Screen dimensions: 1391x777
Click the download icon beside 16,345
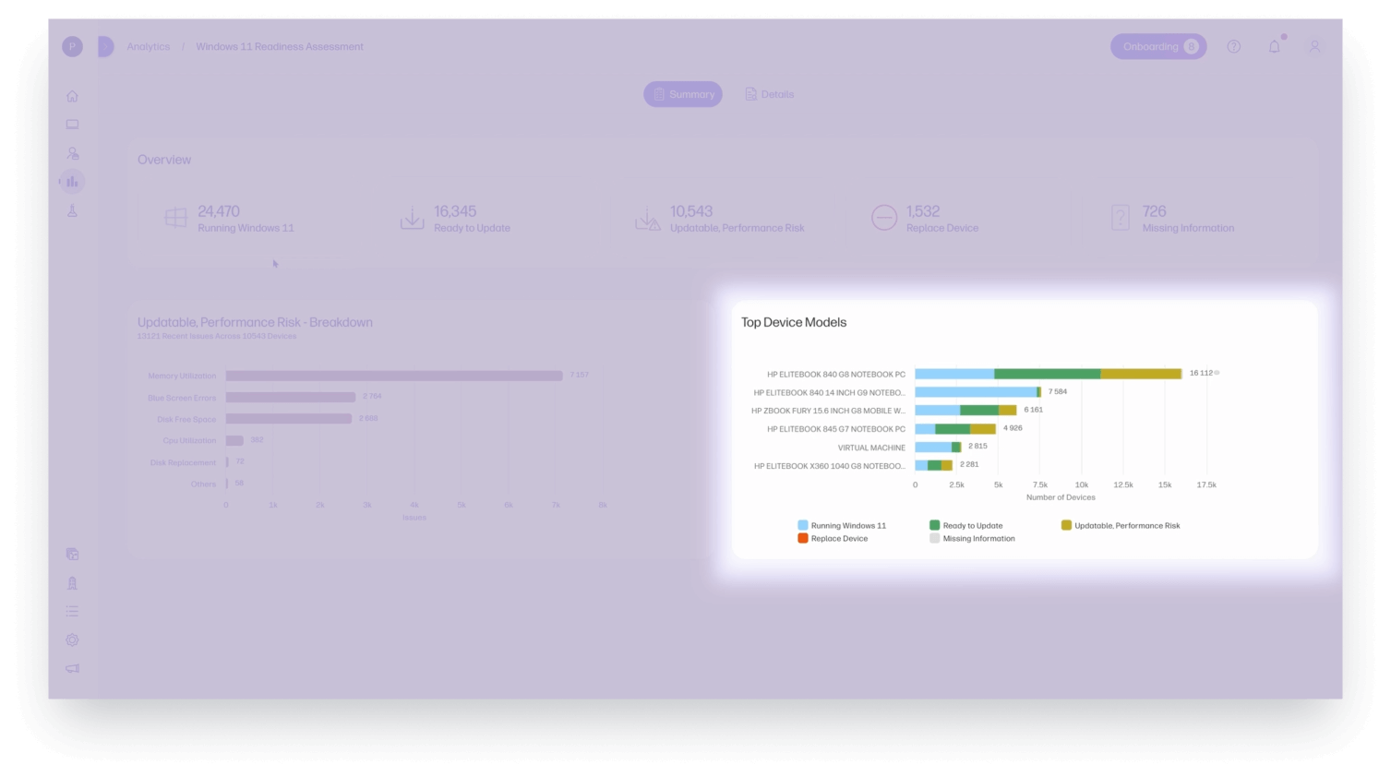click(x=412, y=219)
